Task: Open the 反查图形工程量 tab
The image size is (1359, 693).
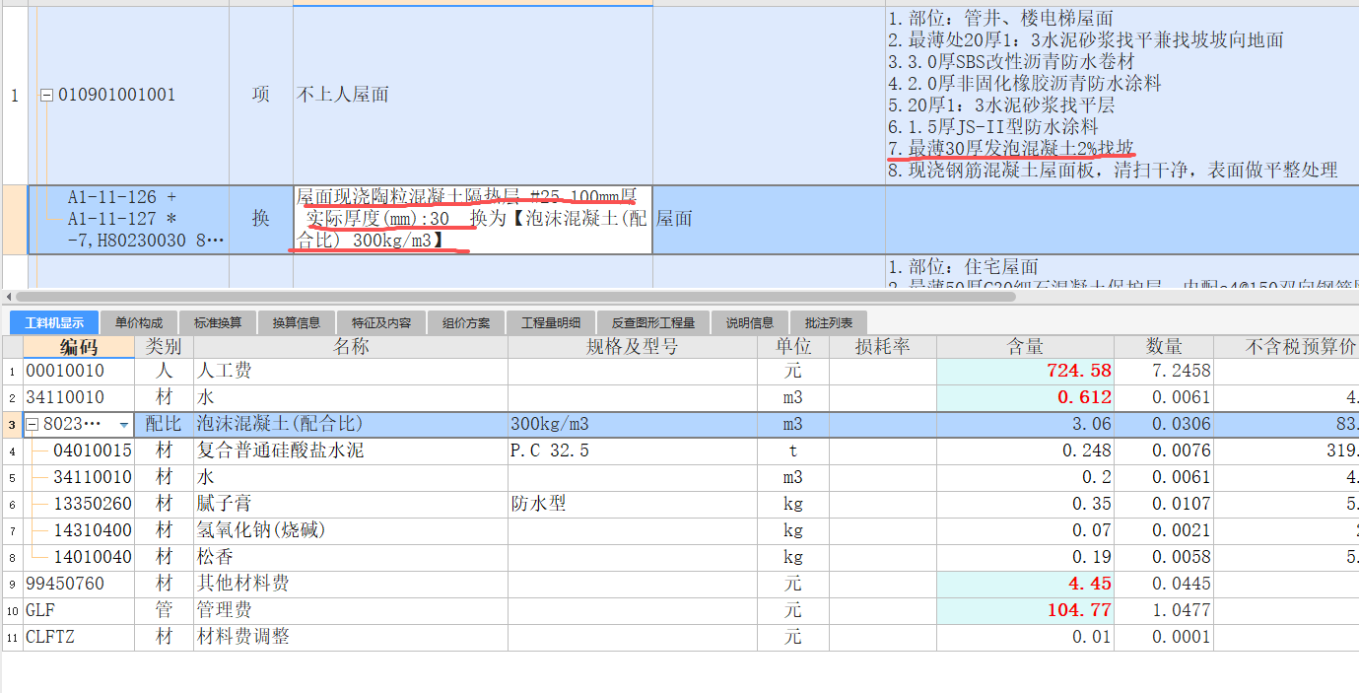Action: coord(653,322)
